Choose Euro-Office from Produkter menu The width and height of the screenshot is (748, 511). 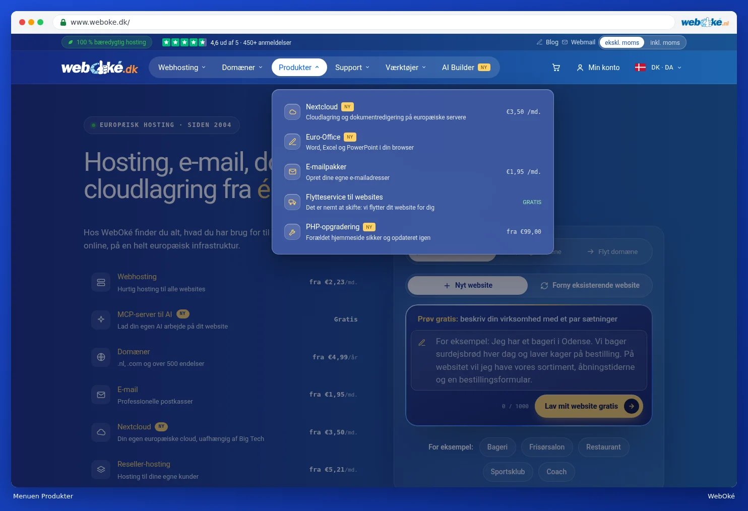pyautogui.click(x=413, y=142)
